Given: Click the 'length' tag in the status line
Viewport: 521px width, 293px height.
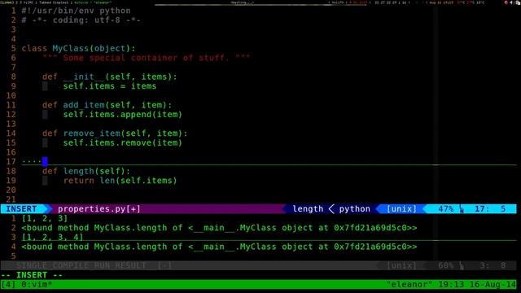Looking at the screenshot, I should tap(308, 209).
